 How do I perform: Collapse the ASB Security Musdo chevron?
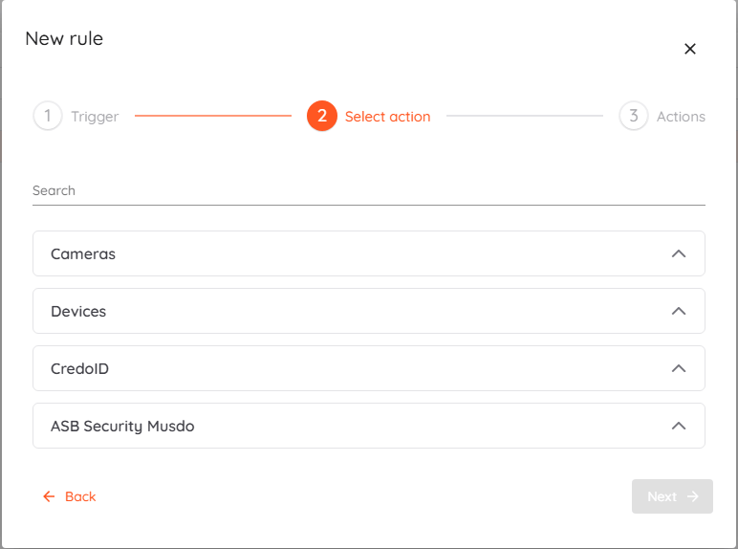tap(679, 426)
